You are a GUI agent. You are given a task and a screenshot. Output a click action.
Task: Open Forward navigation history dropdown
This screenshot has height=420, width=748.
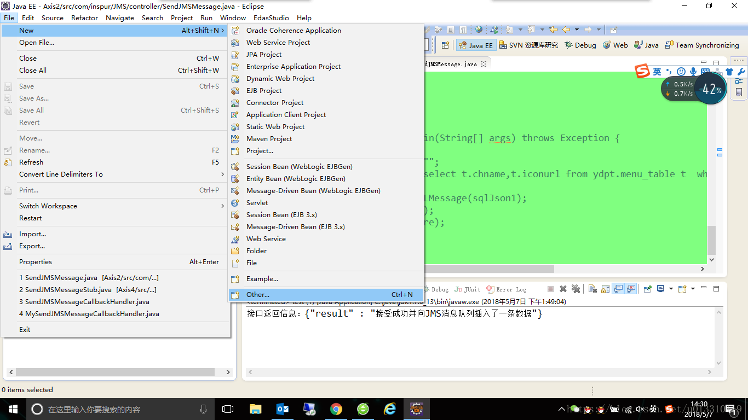(x=599, y=30)
